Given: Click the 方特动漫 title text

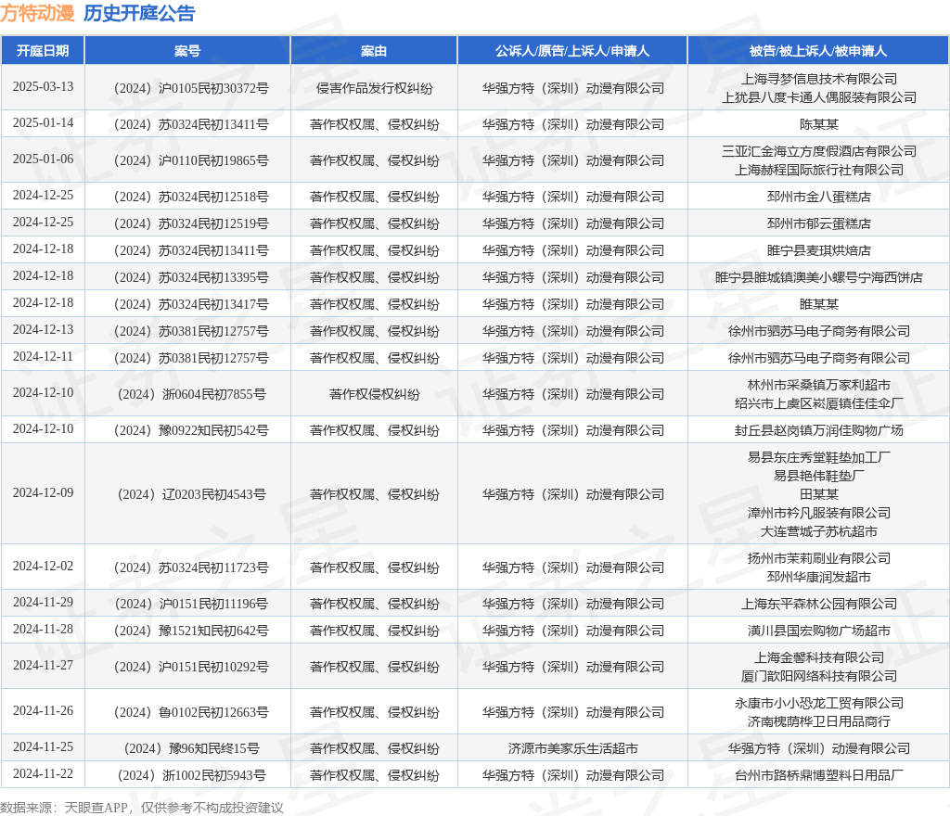Looking at the screenshot, I should pos(37,13).
